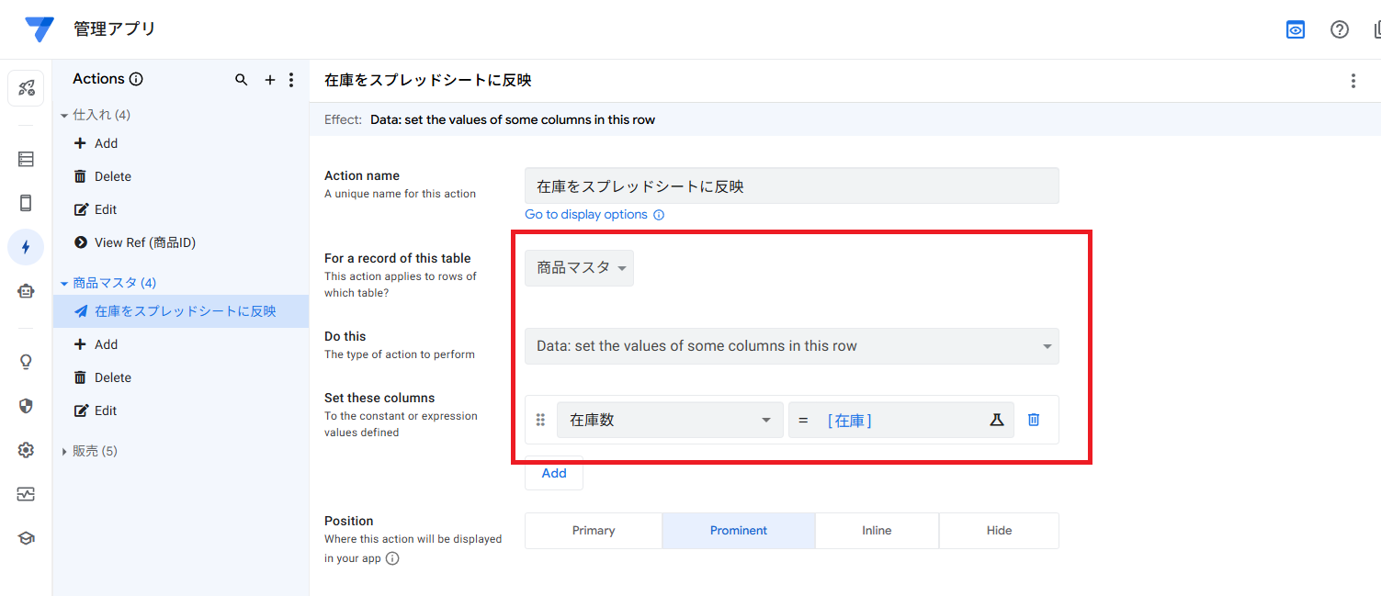Set position to Inline

point(877,531)
